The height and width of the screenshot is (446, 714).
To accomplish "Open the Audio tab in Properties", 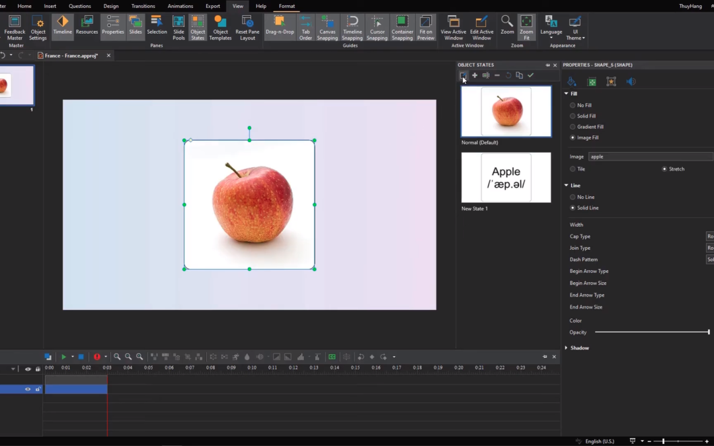I will point(631,82).
